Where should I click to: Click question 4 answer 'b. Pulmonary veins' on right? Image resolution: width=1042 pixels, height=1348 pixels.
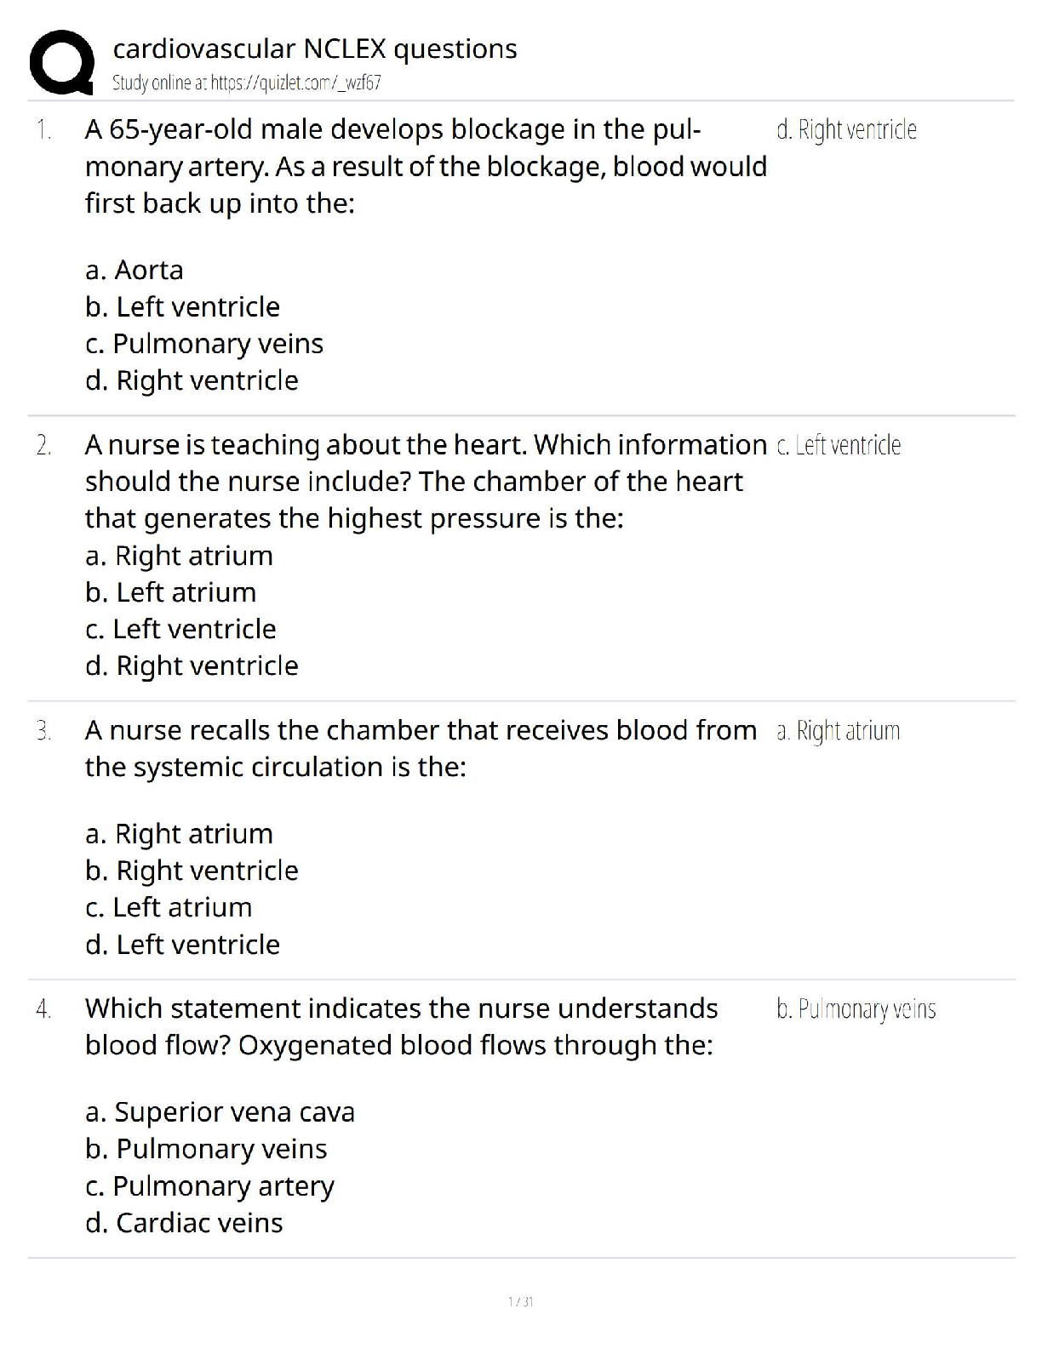point(856,1008)
